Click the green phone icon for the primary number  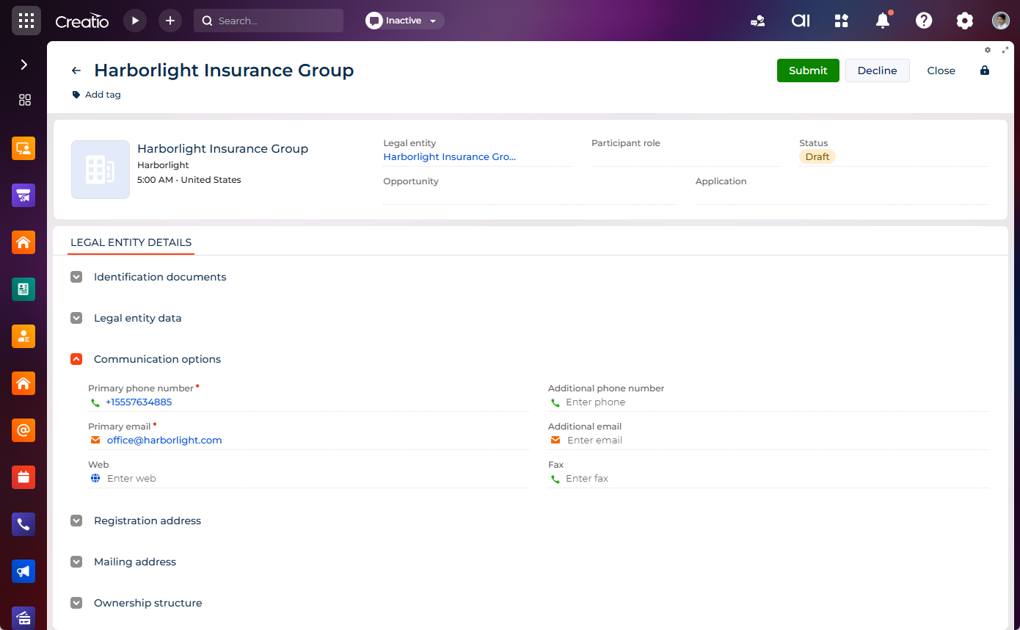coord(95,402)
